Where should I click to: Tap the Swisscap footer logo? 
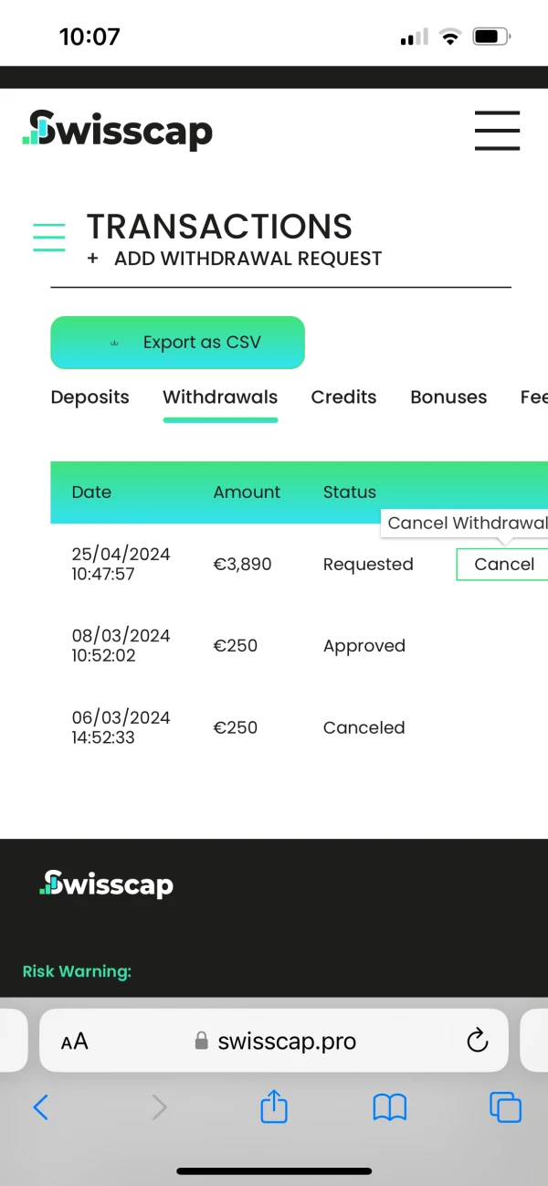point(106,884)
